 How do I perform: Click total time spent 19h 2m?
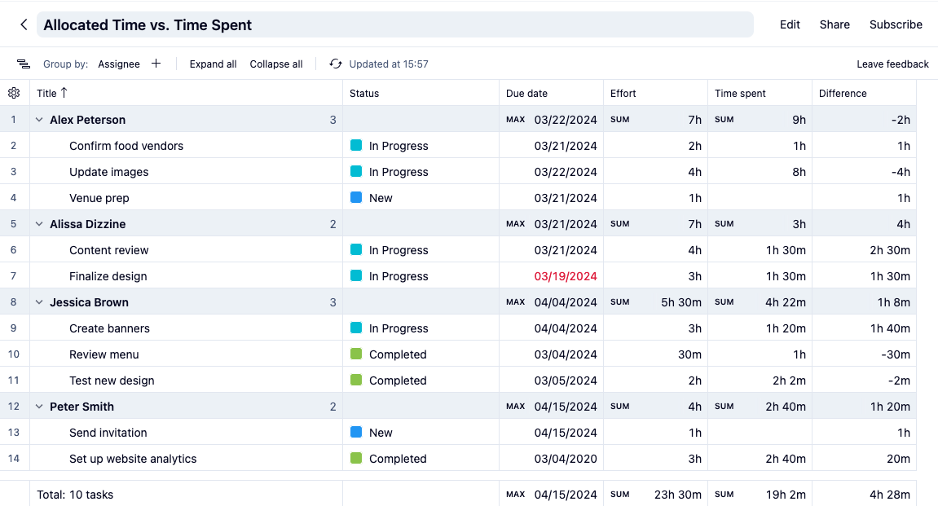(x=786, y=495)
